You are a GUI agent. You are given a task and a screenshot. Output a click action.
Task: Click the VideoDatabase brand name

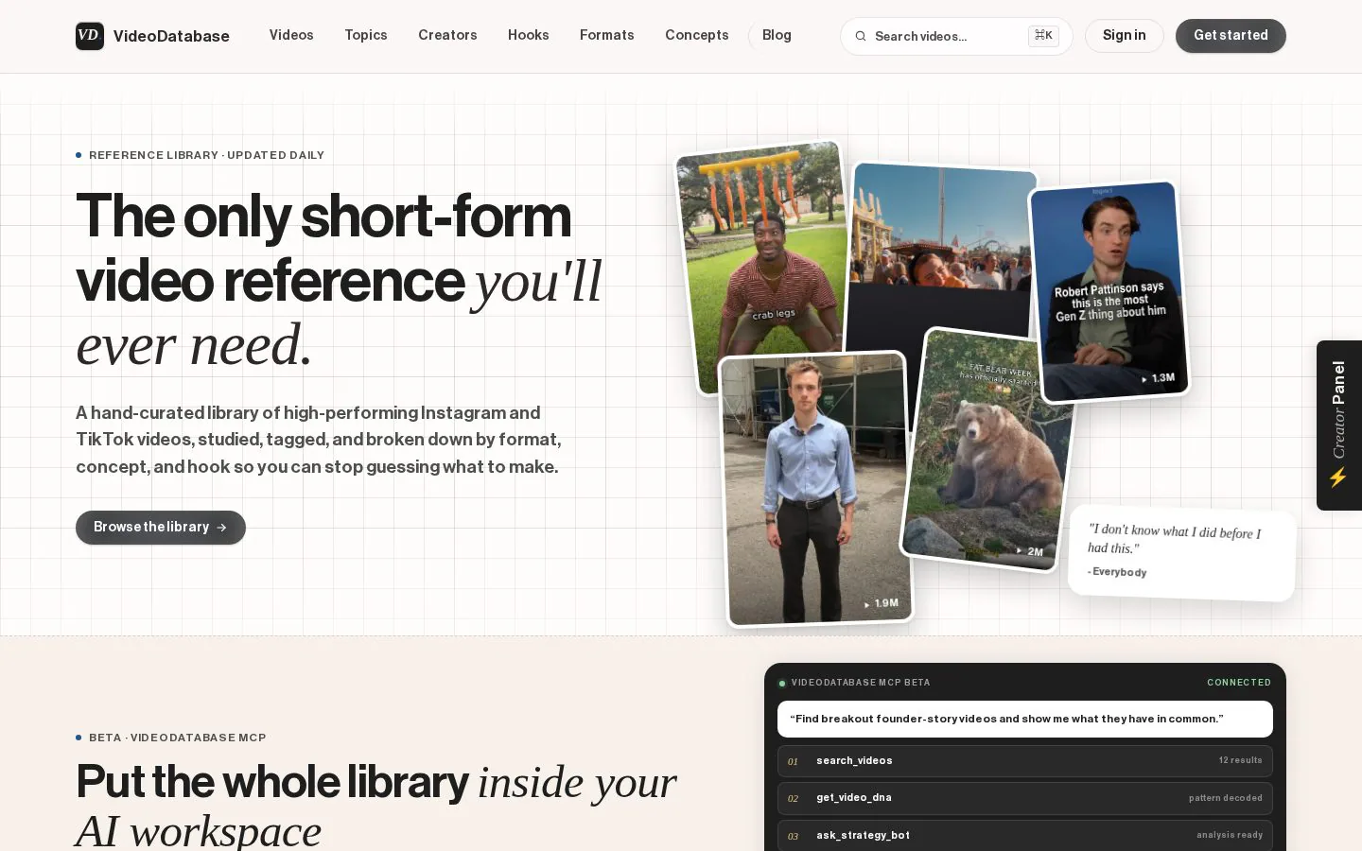coord(171,36)
